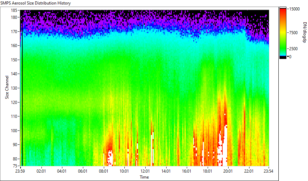The height and width of the screenshot is (181, 308).
Task: Click the 23:59 start time tick
Action: point(20,171)
